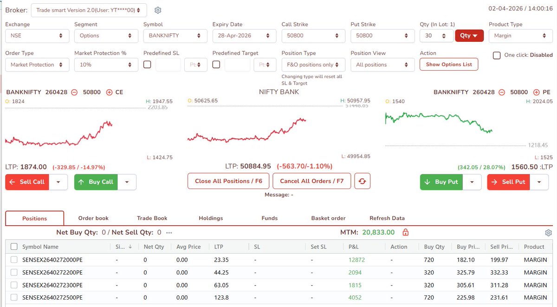Check the SENSEX2640272200PE row checkbox

14,272
